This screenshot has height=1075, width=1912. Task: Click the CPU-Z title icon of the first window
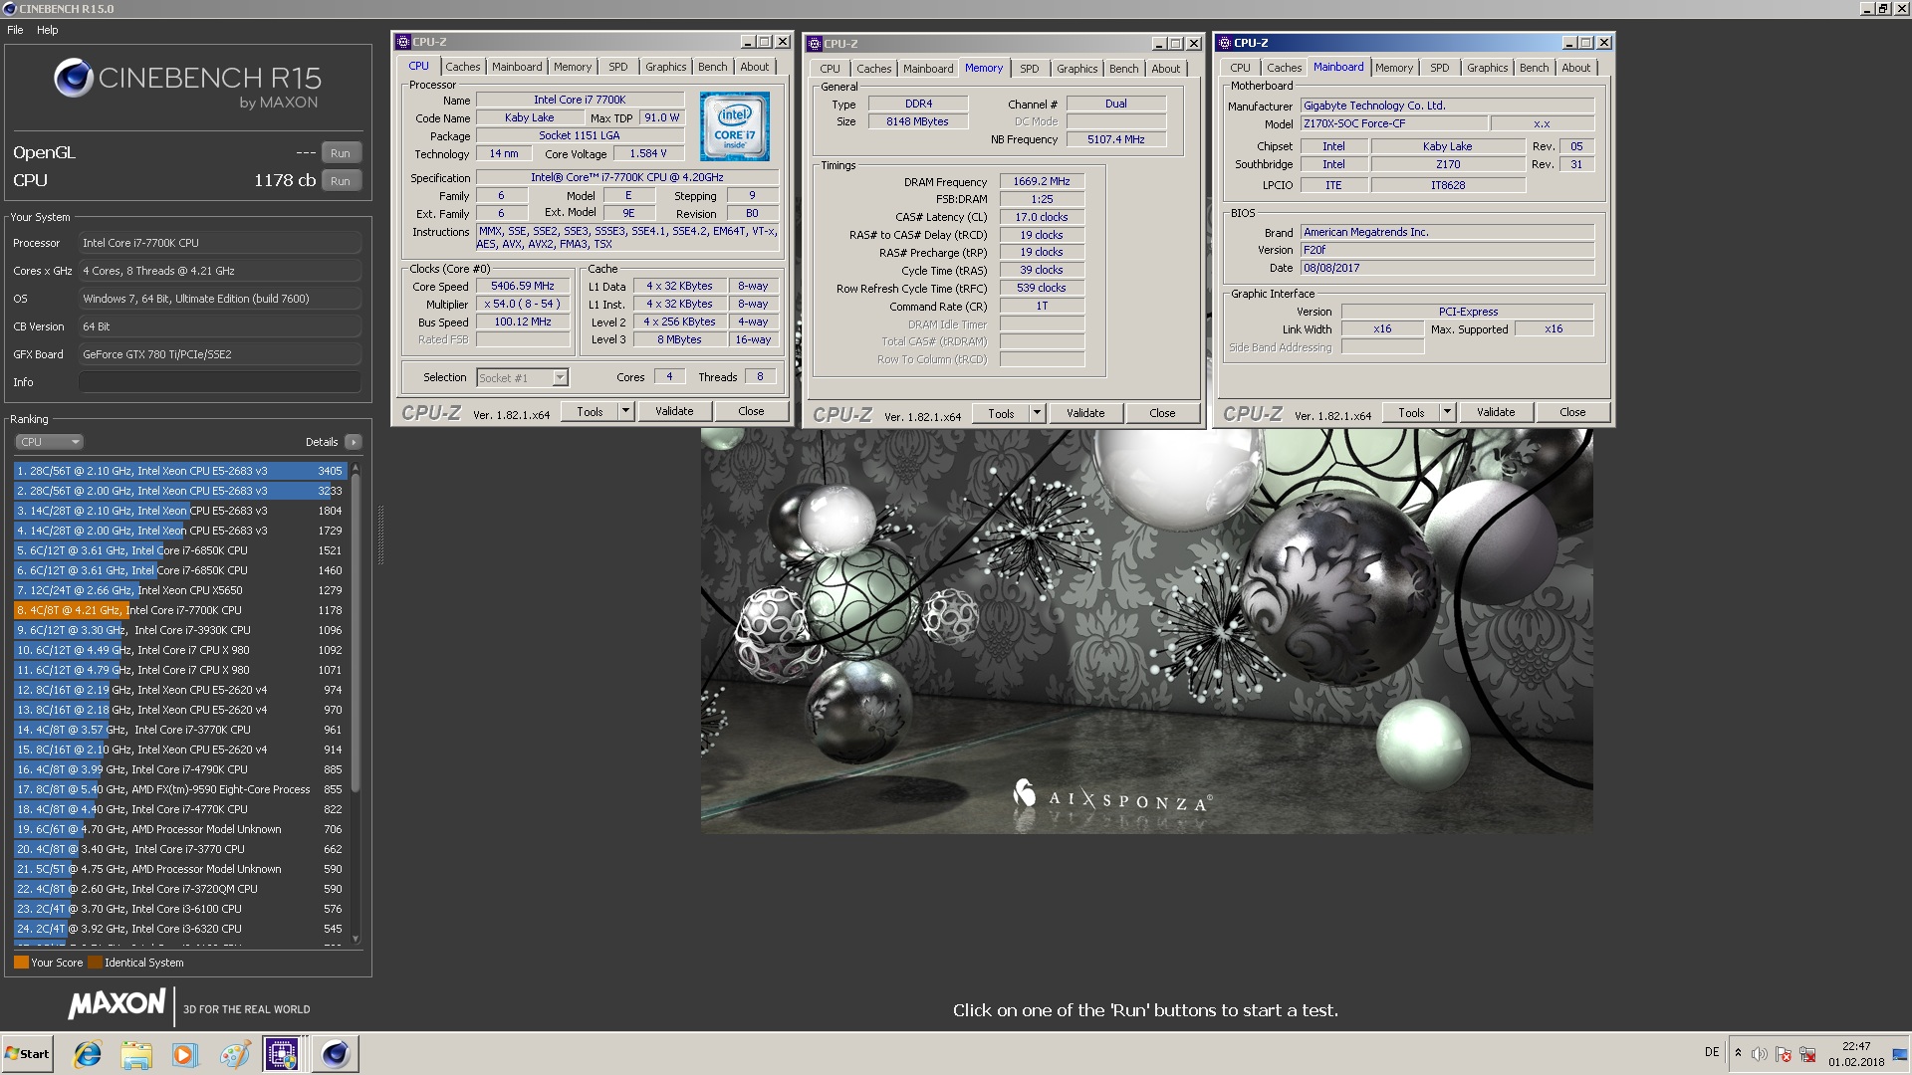click(x=403, y=42)
